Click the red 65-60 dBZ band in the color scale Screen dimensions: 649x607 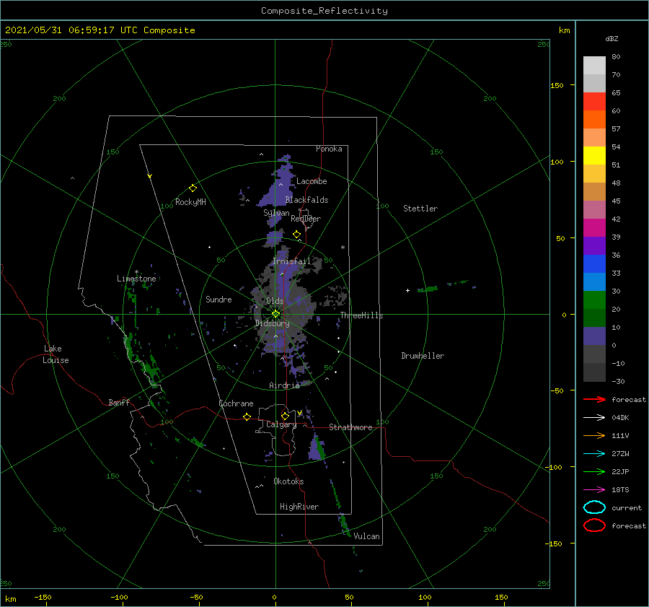tap(594, 102)
